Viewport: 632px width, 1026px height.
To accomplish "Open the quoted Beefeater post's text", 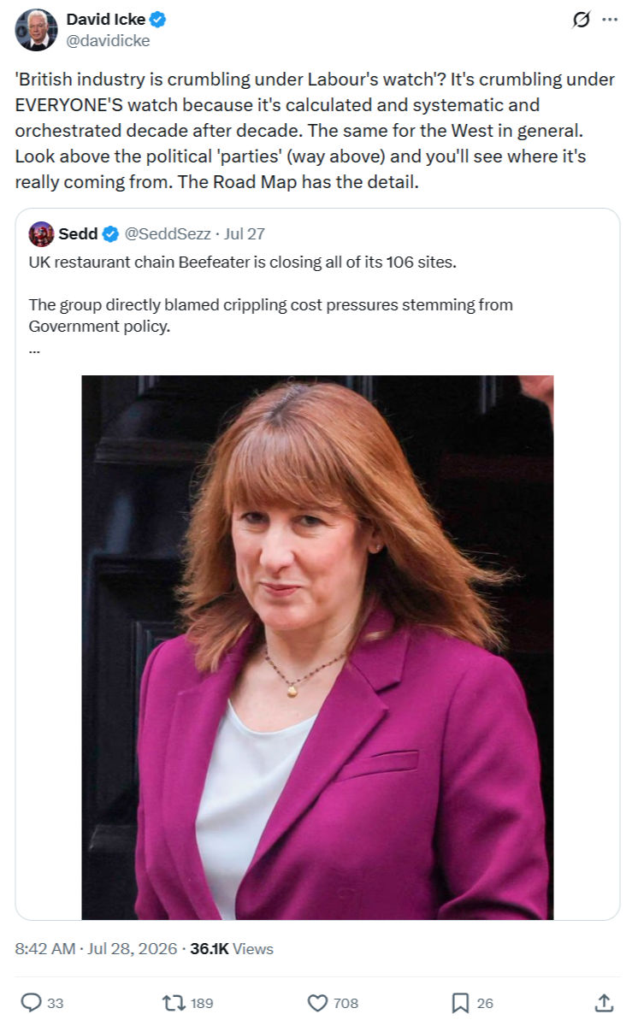I will [271, 294].
